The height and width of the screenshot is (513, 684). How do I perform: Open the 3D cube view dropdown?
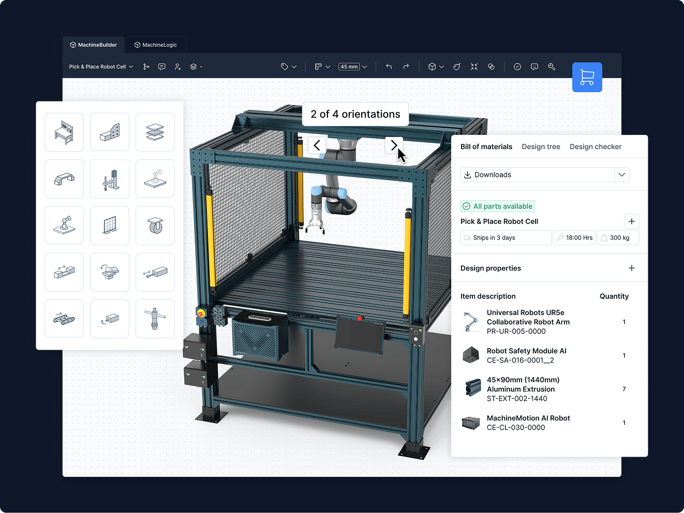point(436,67)
